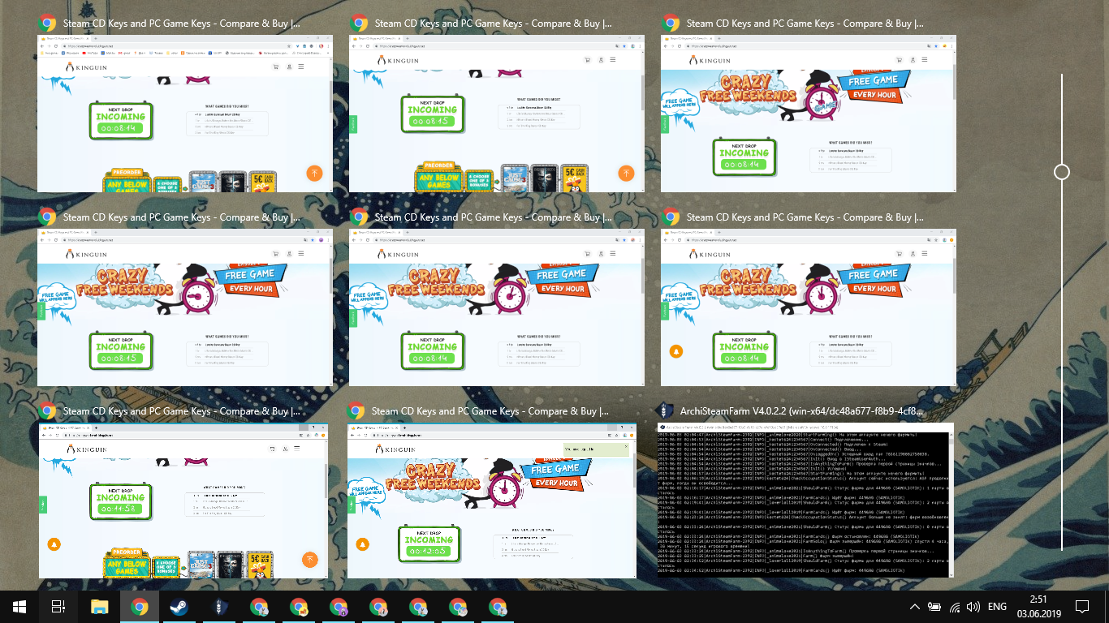Screen dimensions: 1109x623
Task: Open the network tray icon
Action: point(955,607)
